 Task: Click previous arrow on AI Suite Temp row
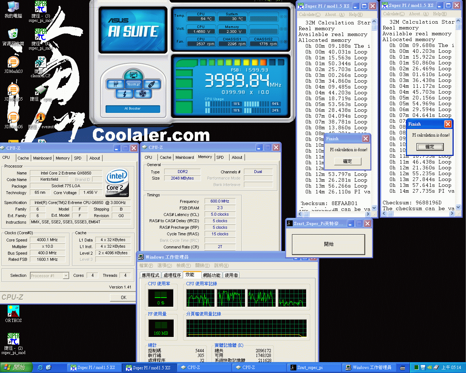pos(281,16)
